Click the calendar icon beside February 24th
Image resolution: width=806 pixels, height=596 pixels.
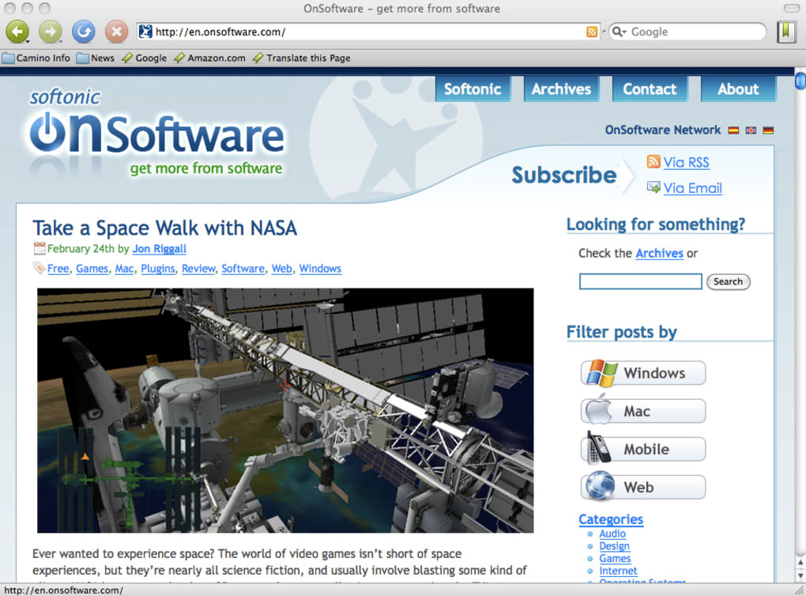(x=39, y=248)
